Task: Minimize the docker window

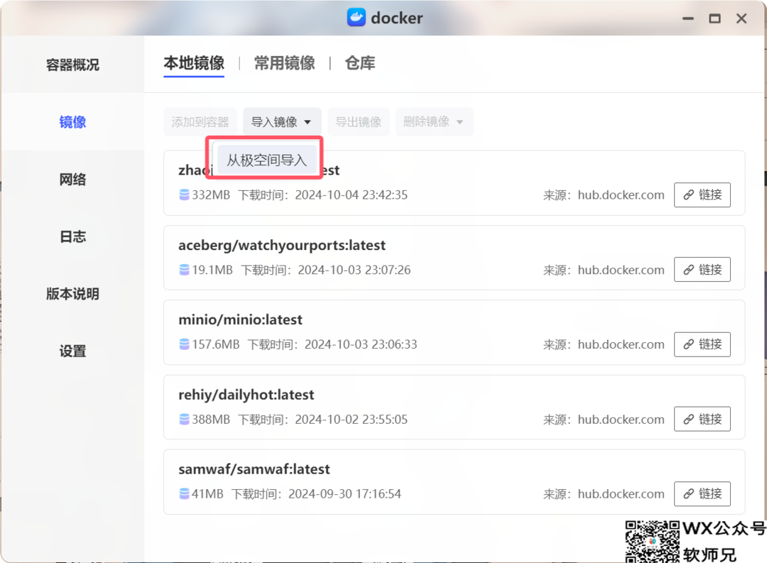Action: (687, 18)
